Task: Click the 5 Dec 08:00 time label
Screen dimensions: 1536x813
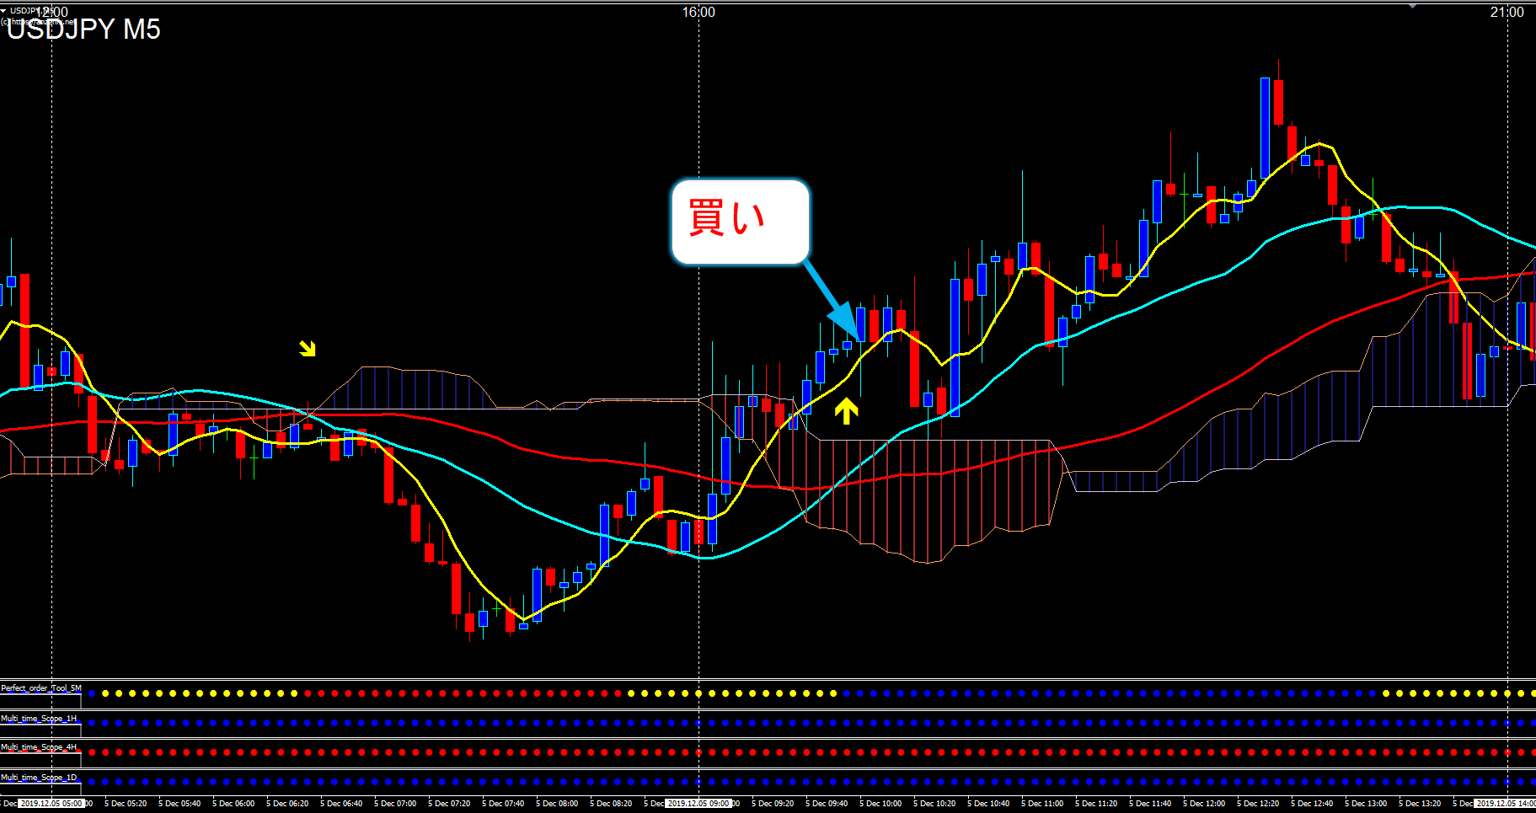Action: click(x=557, y=804)
